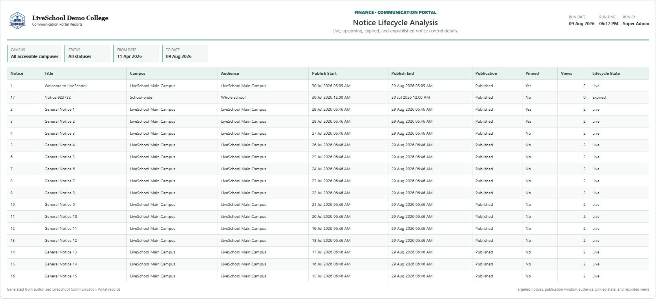656x299 pixels.
Task: Click the Run By value Super Admin
Action: (636, 24)
